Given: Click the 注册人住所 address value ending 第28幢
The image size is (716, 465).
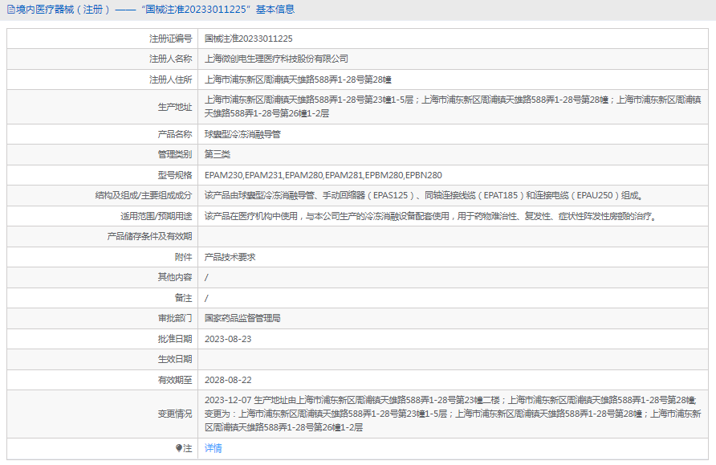Looking at the screenshot, I should (298, 80).
